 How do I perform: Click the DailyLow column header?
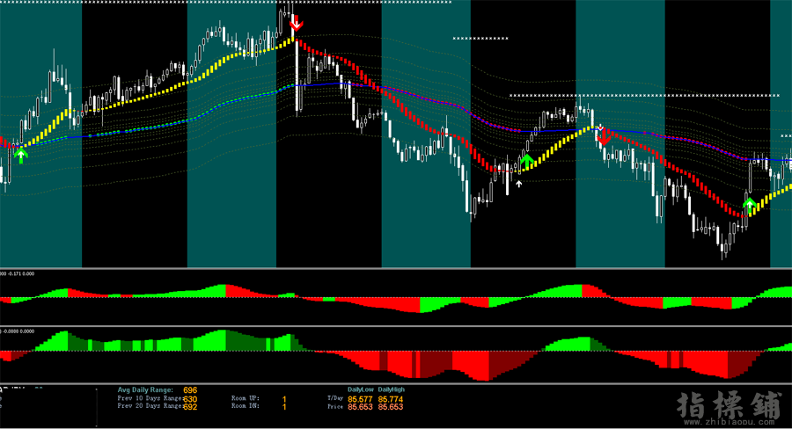pos(361,389)
